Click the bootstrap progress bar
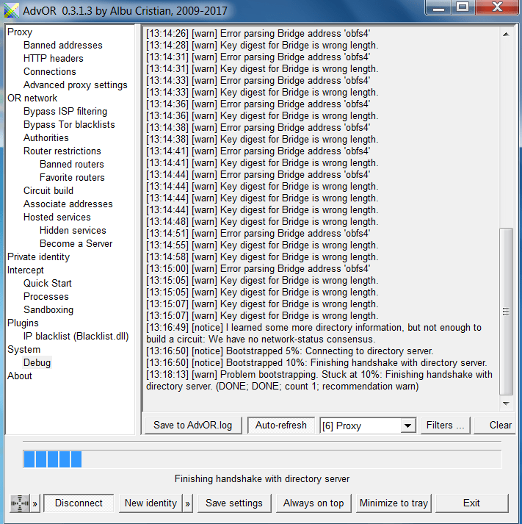Screen dimensions: 522x524 [262, 459]
